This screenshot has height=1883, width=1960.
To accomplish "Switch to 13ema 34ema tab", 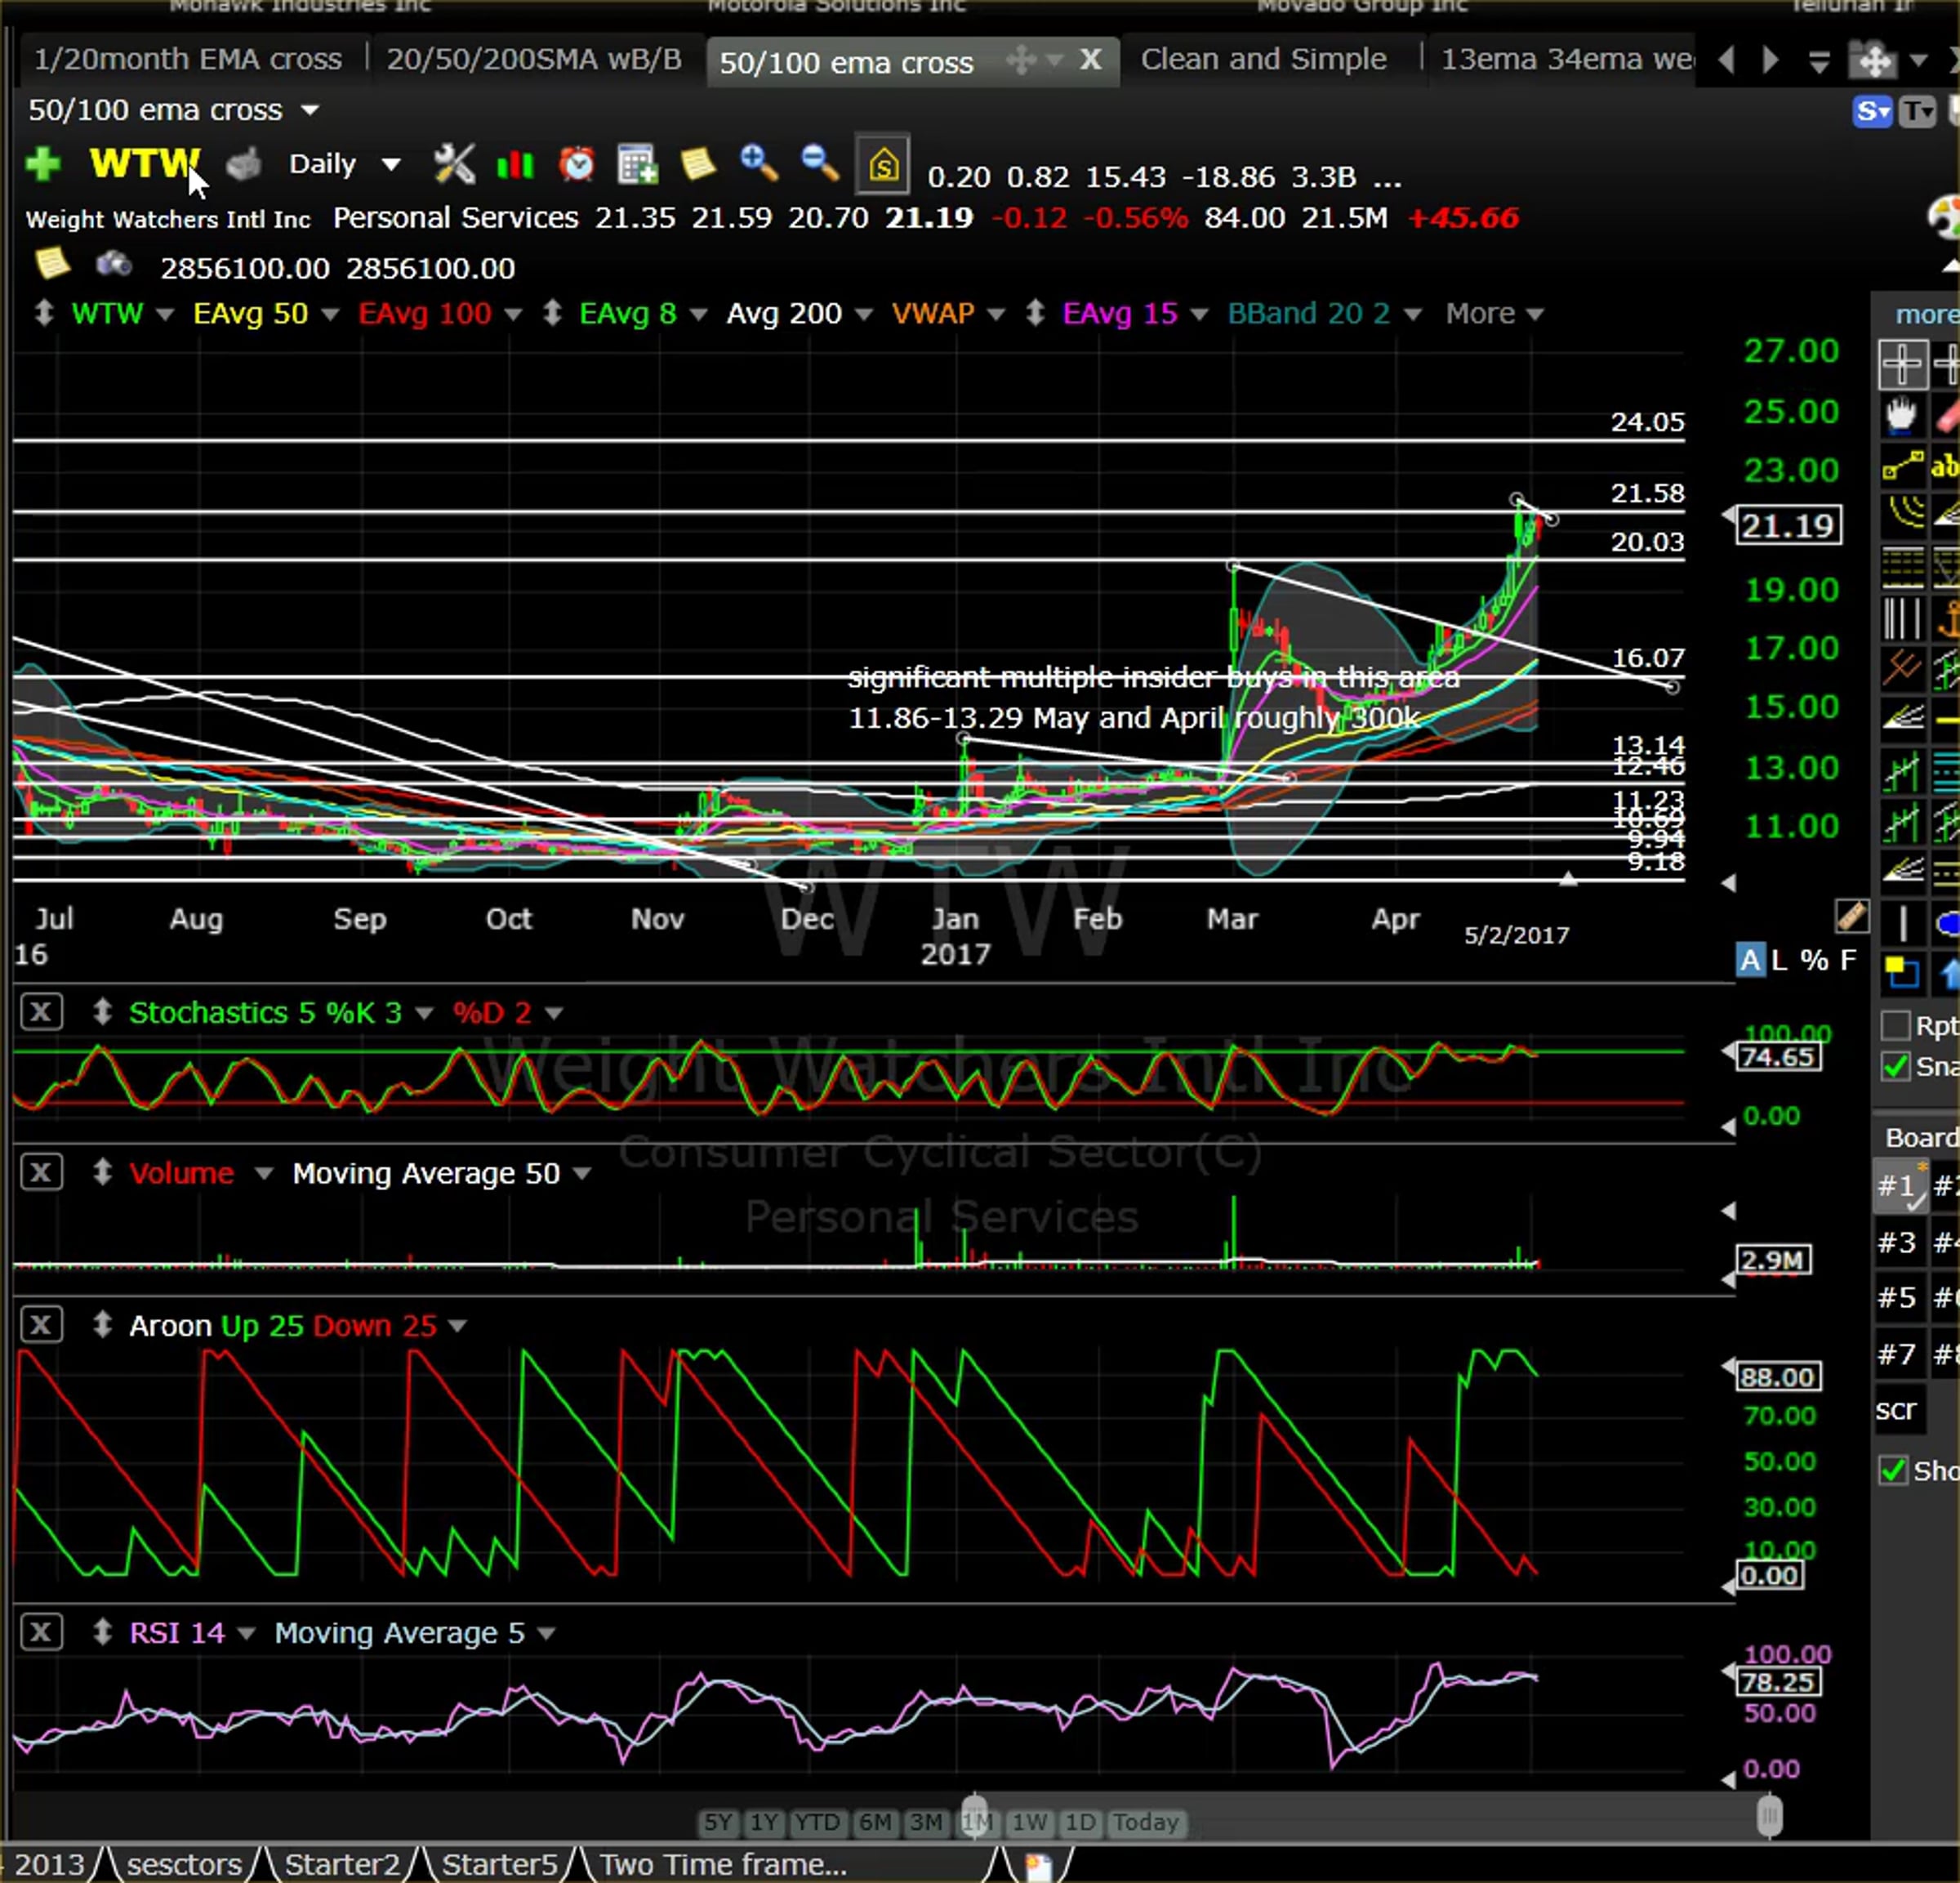I will (1565, 59).
